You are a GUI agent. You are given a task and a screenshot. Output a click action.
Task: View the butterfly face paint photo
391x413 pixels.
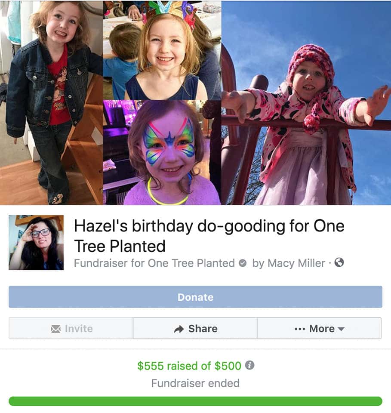tap(162, 153)
